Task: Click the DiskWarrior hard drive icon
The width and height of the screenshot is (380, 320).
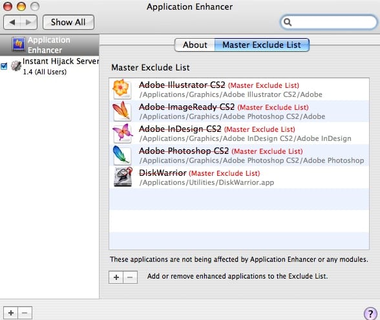Action: [123, 177]
